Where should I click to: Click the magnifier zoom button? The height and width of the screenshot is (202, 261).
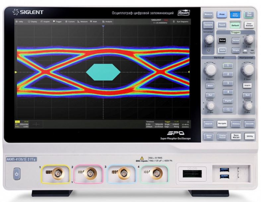(228, 109)
